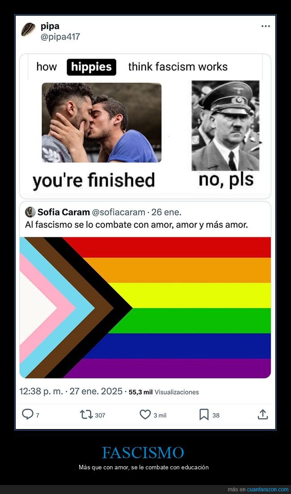Screen dimensions: 291x494
Task: Click the pipa display name
Action: pos(50,26)
